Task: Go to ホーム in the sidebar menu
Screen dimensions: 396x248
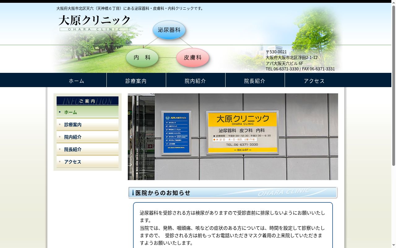Action: point(88,112)
